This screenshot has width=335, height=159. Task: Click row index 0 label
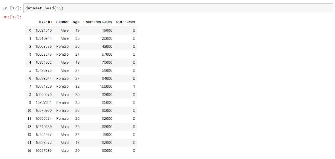click(30, 30)
